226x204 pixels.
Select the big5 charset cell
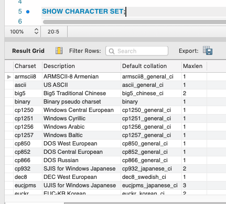pyautogui.click(x=28, y=93)
